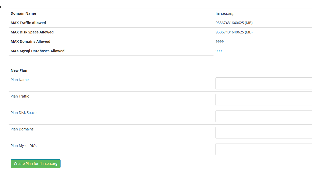Select the Plan Disk Space input field
Screen dimensions: 312x174
(263, 116)
